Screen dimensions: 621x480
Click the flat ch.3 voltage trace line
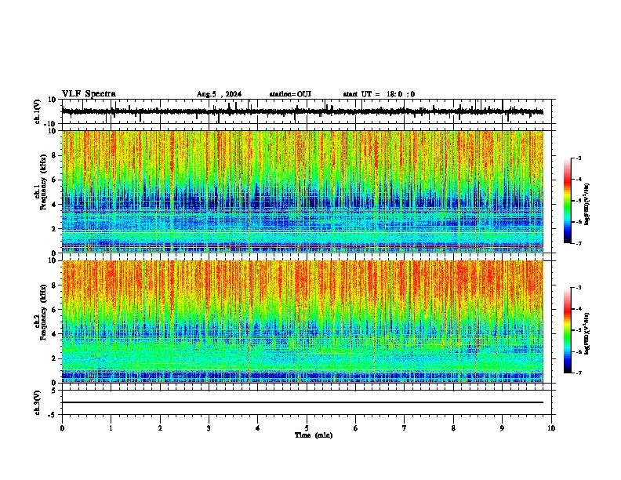point(303,402)
